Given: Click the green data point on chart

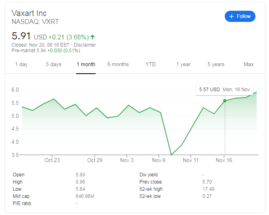Looking at the screenshot, I should click(225, 101).
